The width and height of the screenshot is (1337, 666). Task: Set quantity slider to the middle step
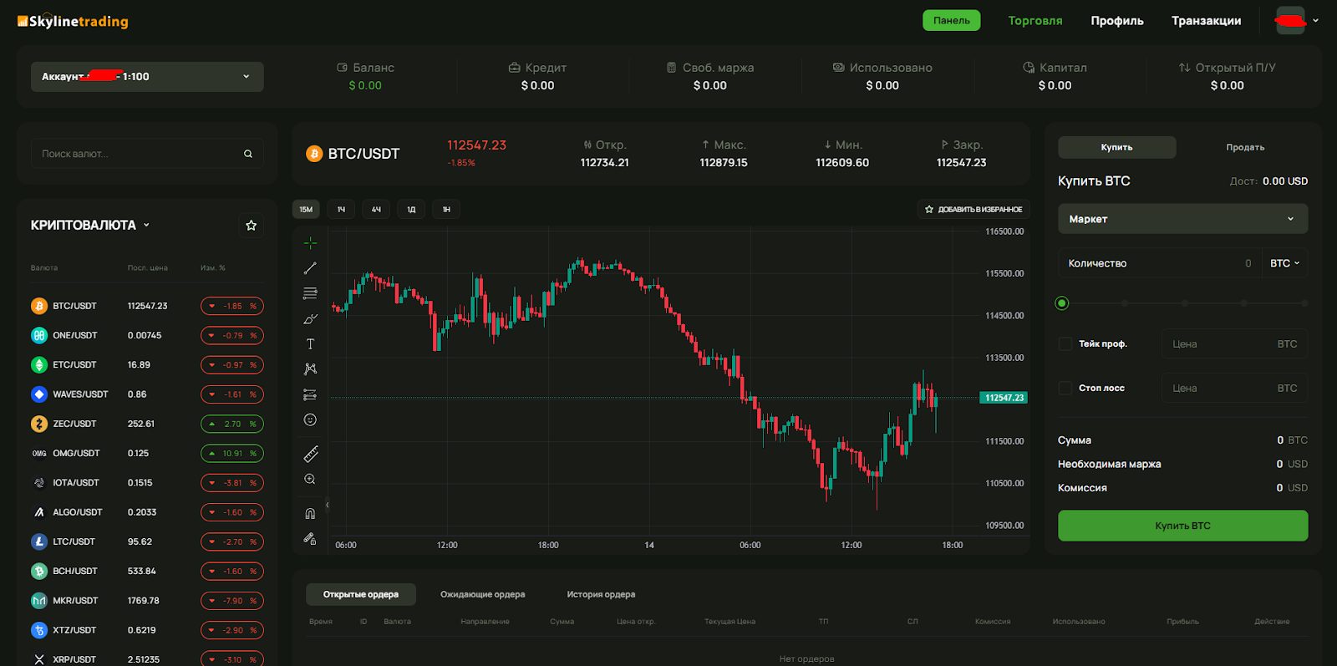tap(1183, 303)
